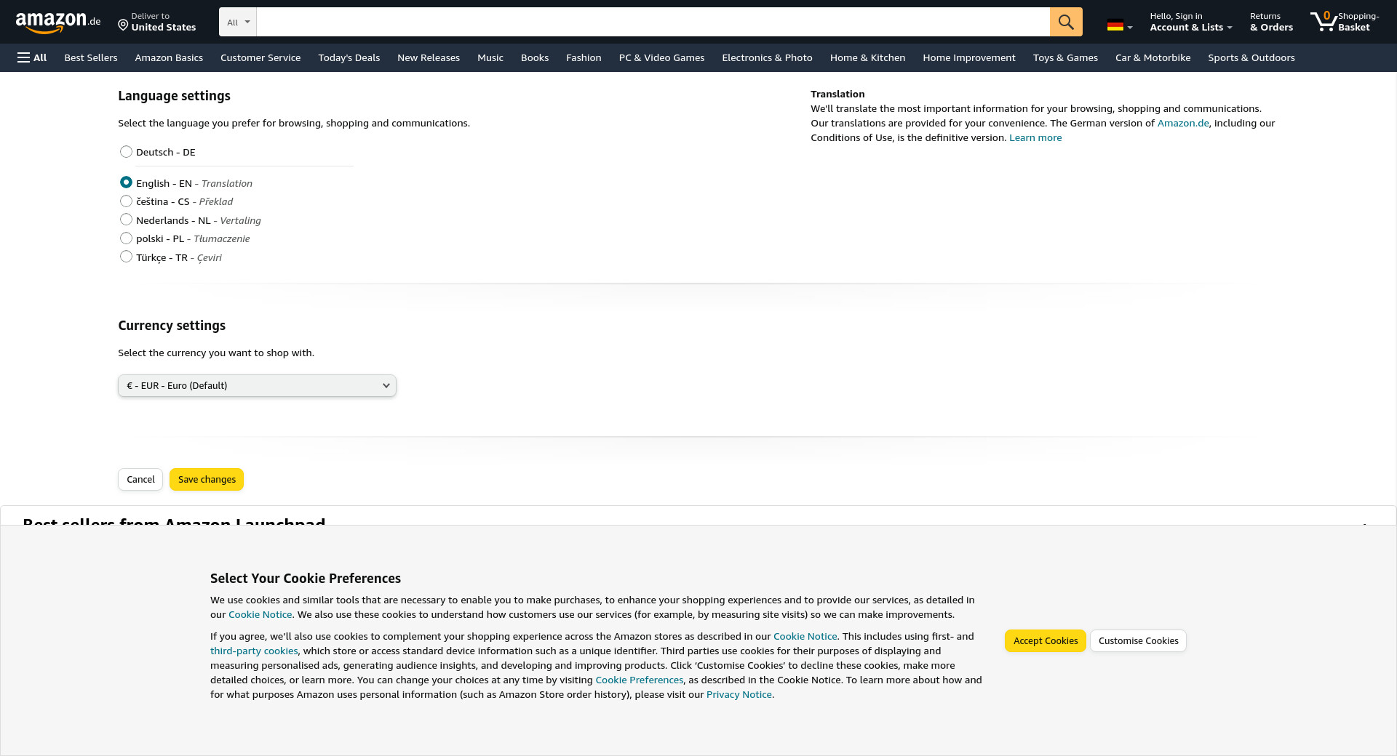
Task: Choose Türkçe - TR radio button
Action: click(x=127, y=257)
